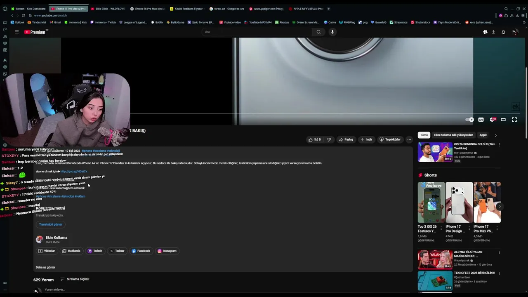Open options for ALEYNA TİLKİ YALAN MAKİNESİNDE video
The image size is (528, 297).
coord(499,252)
